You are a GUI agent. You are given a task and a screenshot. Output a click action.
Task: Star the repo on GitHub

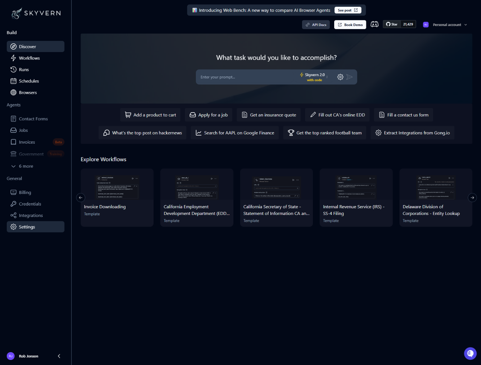click(x=392, y=24)
